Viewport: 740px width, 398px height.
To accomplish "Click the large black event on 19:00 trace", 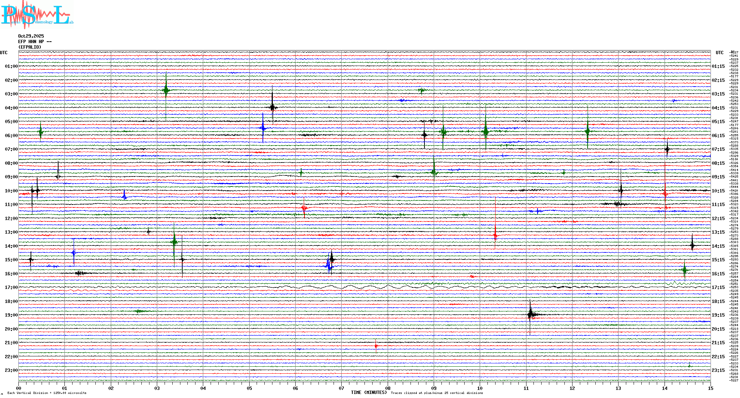I will pos(531,314).
